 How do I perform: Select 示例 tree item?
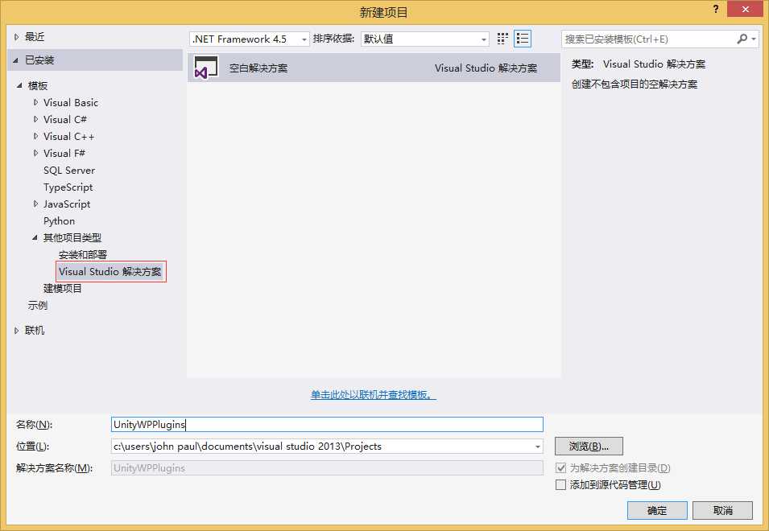point(38,306)
